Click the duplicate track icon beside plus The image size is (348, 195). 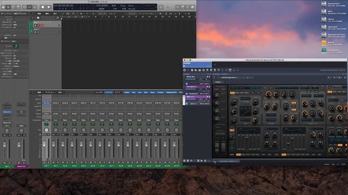(38, 18)
